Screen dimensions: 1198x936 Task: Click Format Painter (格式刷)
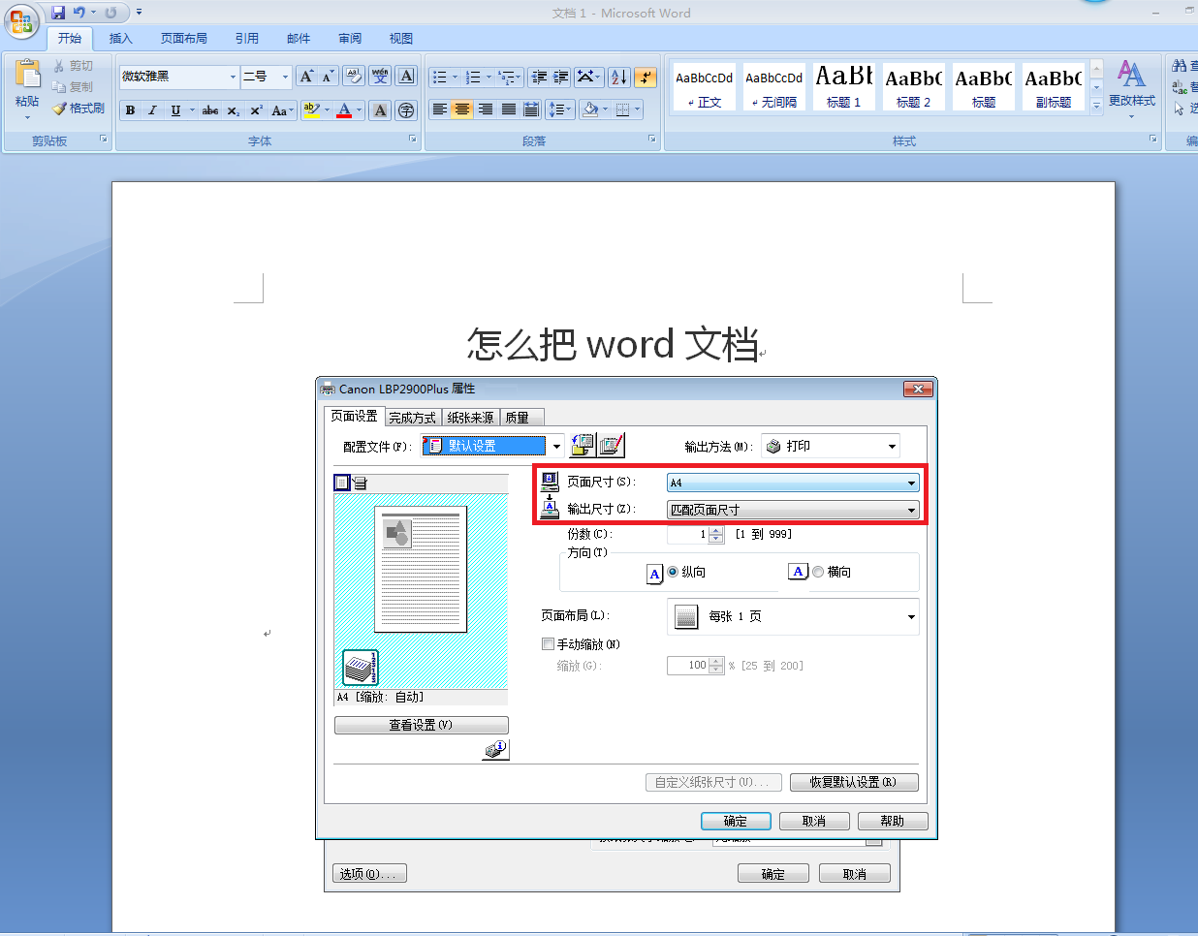coord(79,109)
